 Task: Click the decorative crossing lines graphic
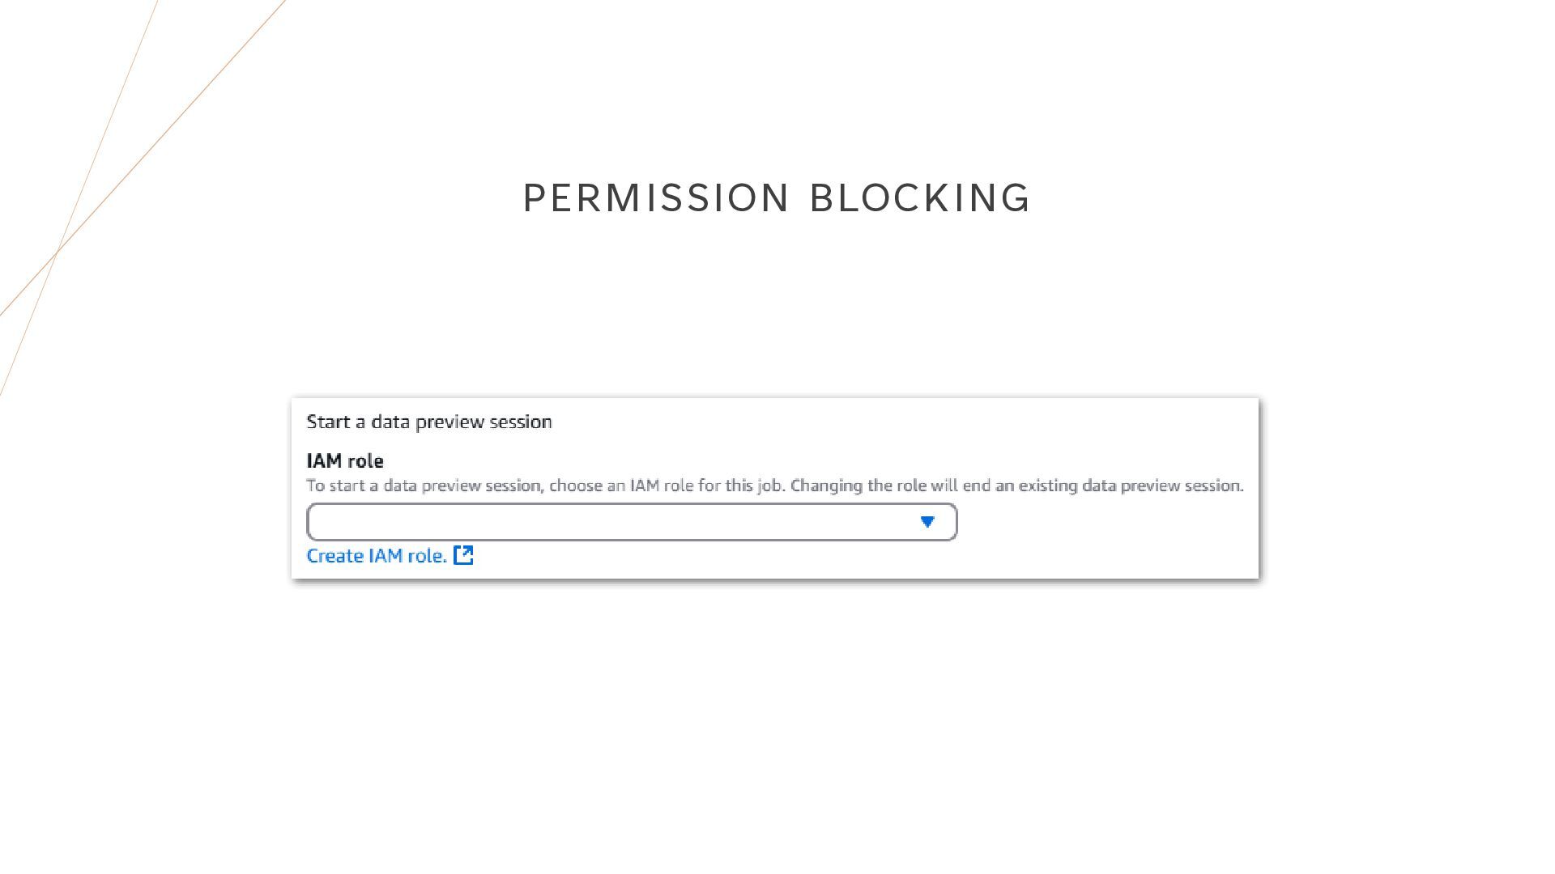click(x=143, y=198)
